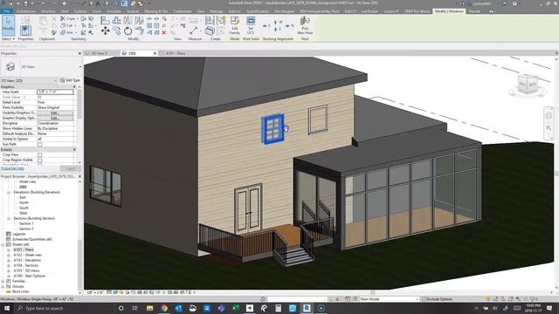Screen dimensions: 559x314
Task: Select the North elevation view
Action: [x=24, y=202]
